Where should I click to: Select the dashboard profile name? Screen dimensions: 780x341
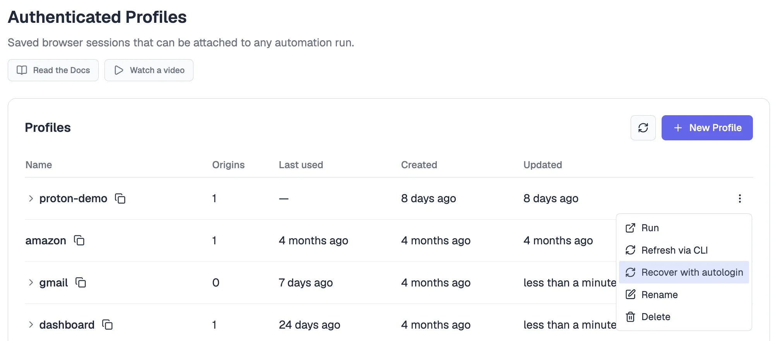click(x=67, y=325)
